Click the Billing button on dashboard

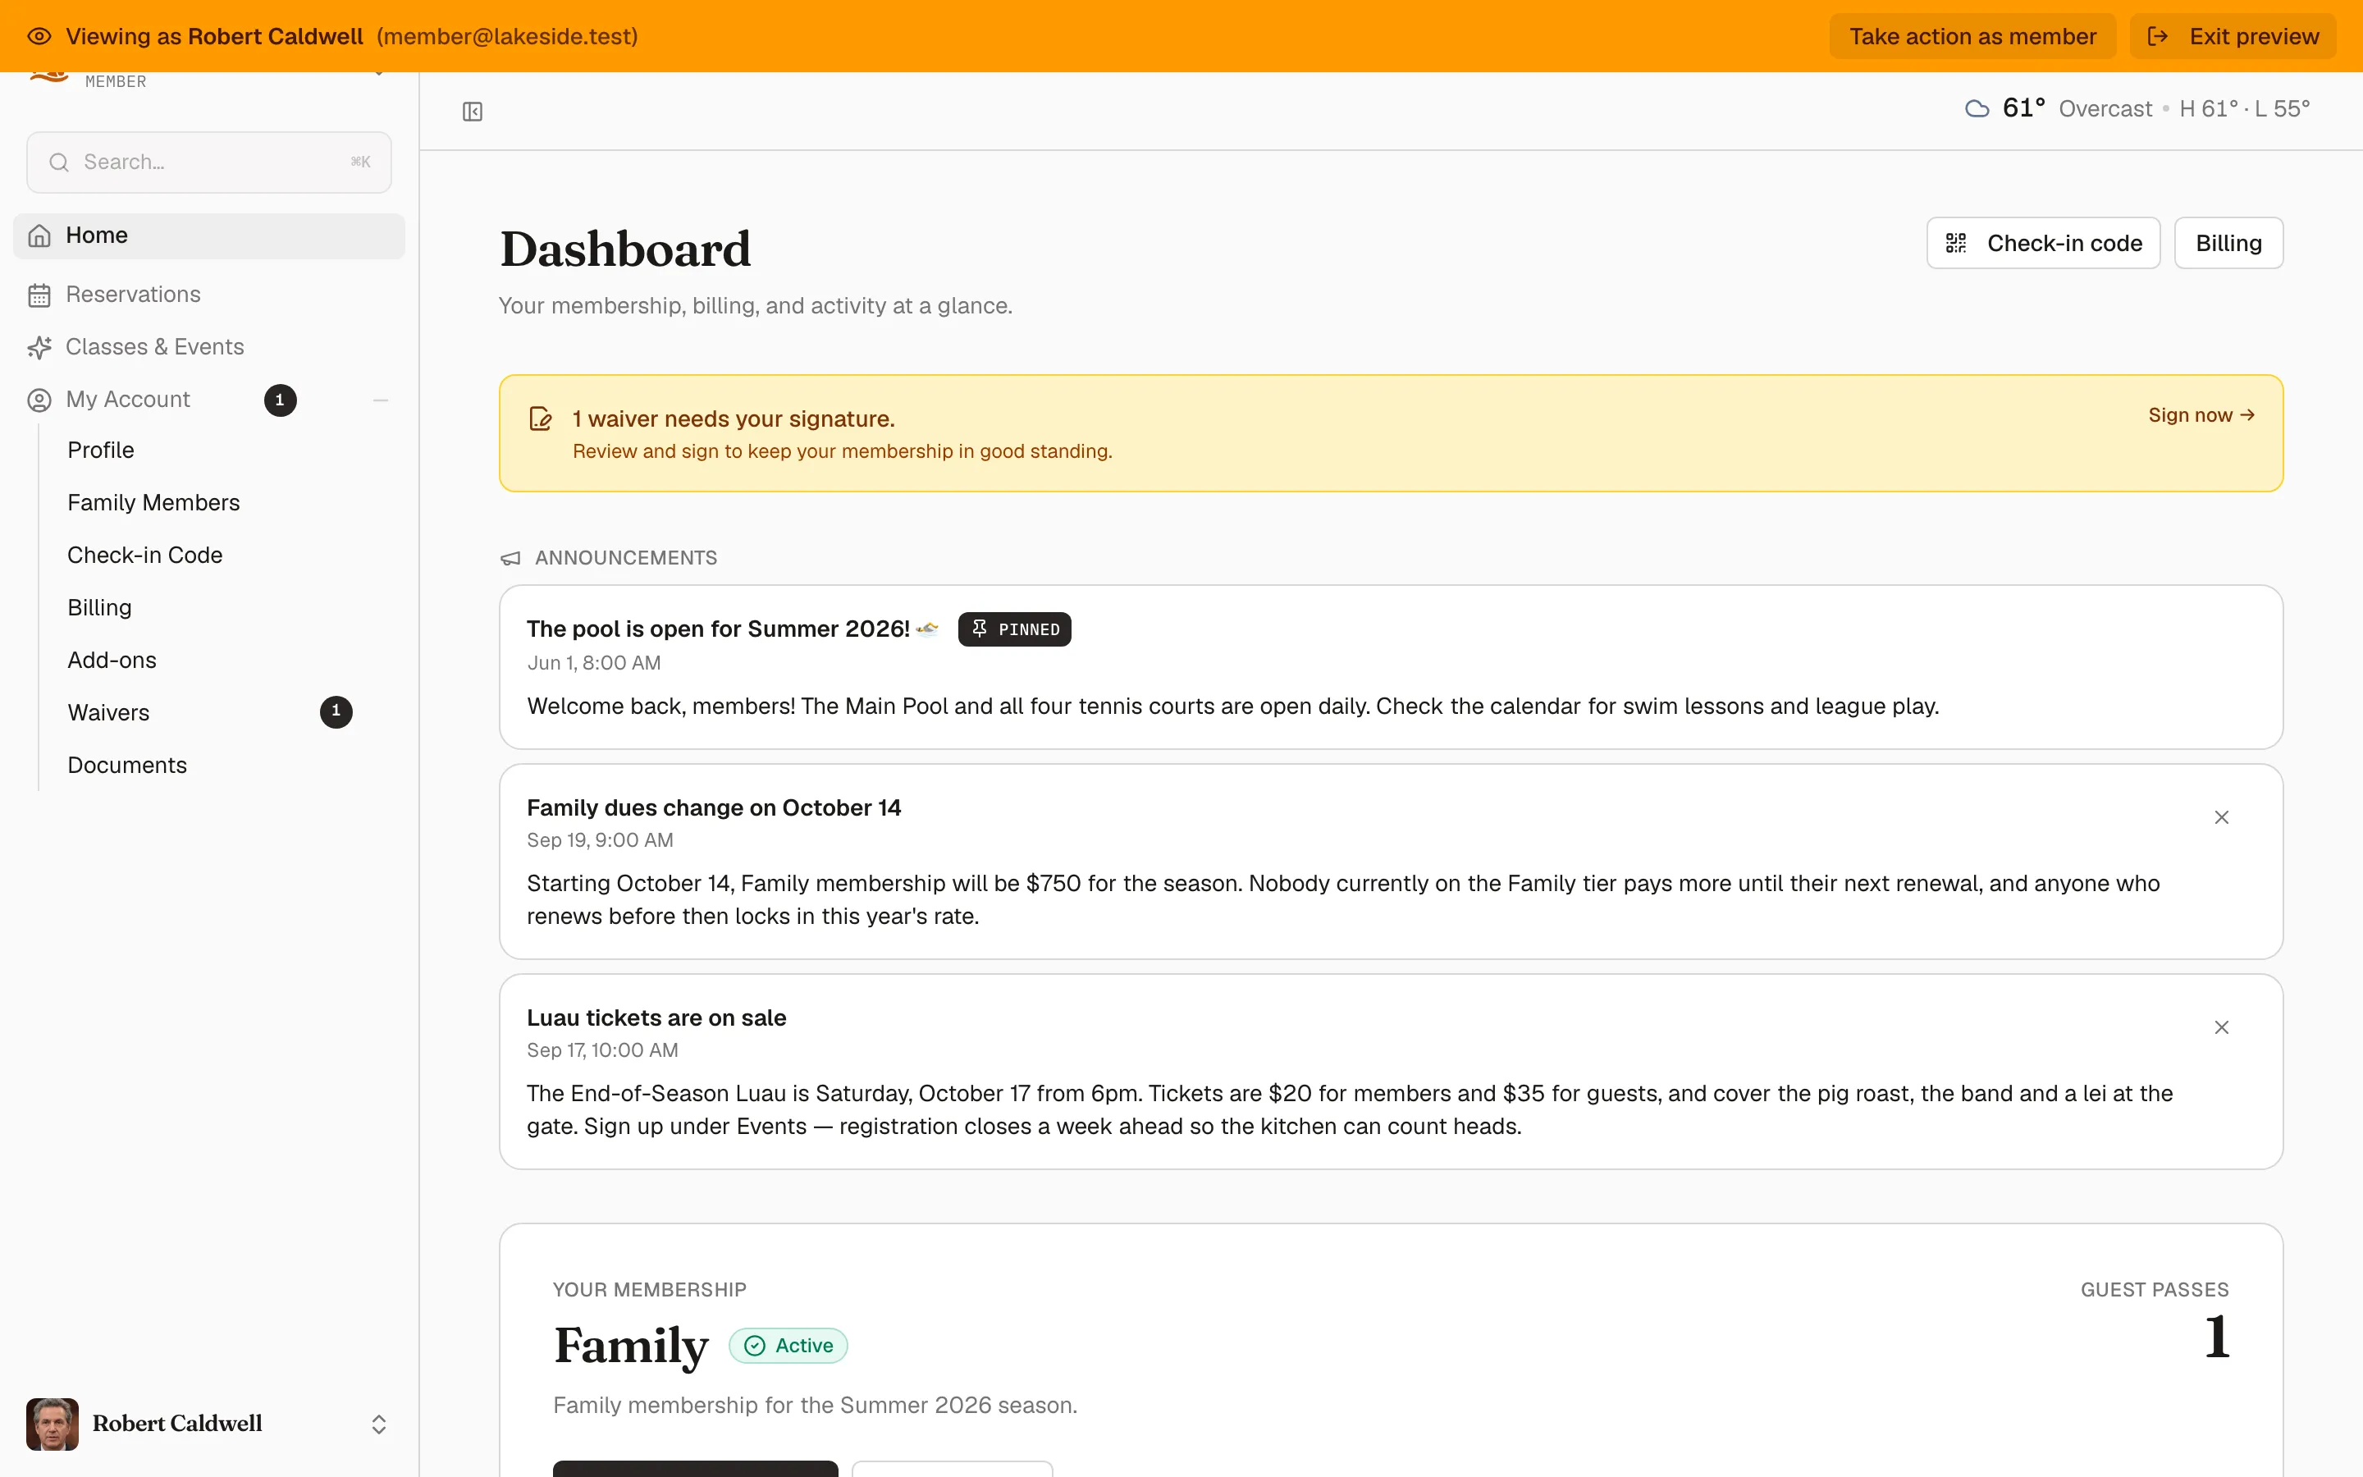coord(2228,243)
